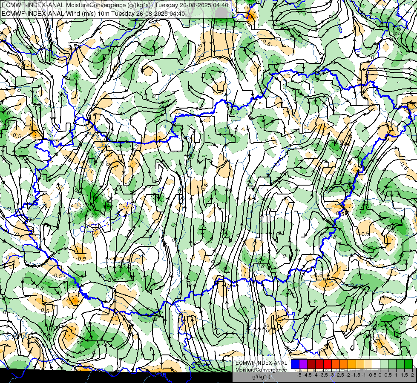Click the darkest green swatch (1.5 to 2)
Screen dimensions: 417x383
pos(408,364)
